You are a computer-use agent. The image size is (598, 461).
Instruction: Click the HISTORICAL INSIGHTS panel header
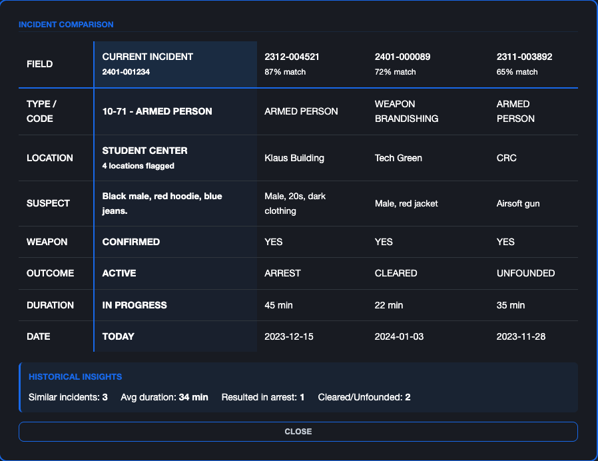(73, 377)
